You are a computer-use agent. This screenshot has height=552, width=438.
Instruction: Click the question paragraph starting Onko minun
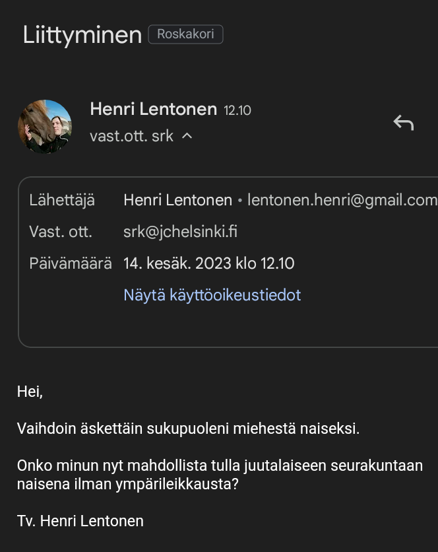(x=220, y=475)
